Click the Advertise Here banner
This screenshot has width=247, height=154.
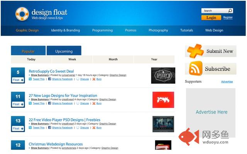click(x=211, y=113)
